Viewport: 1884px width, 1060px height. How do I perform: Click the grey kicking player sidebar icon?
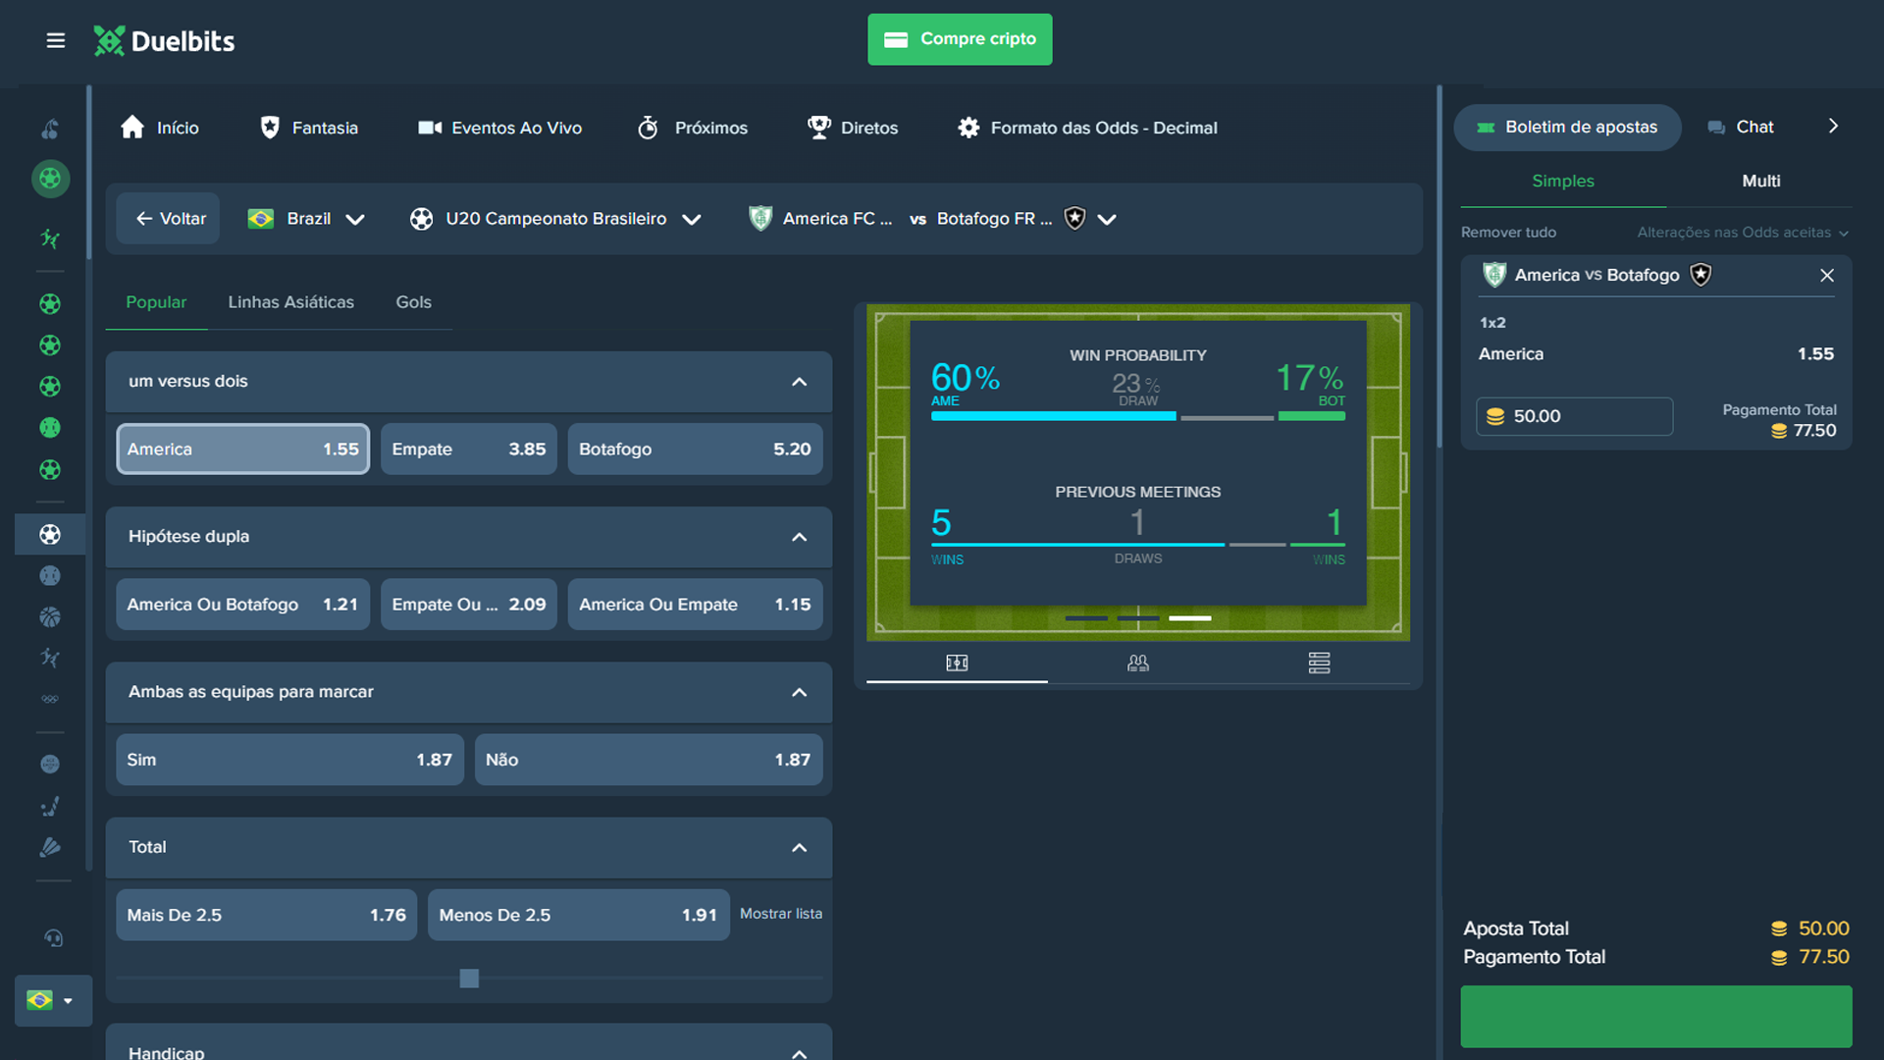50,658
